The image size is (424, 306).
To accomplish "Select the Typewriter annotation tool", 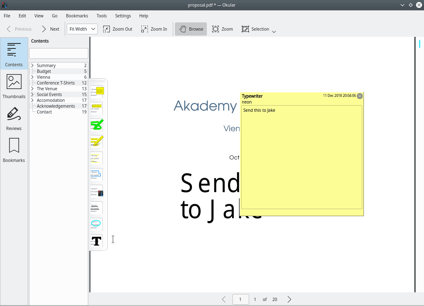I will pos(96,241).
